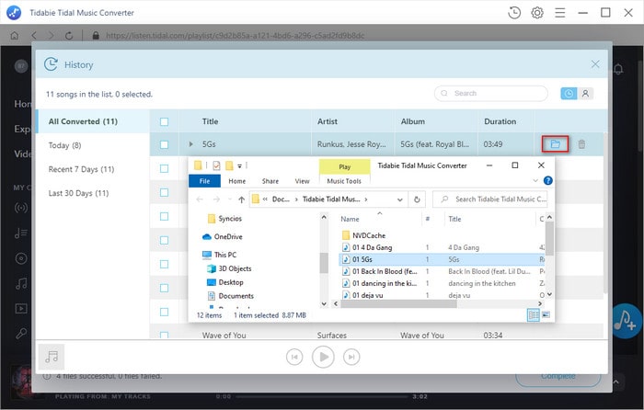Open conversion history clock icon in title bar

pyautogui.click(x=514, y=13)
